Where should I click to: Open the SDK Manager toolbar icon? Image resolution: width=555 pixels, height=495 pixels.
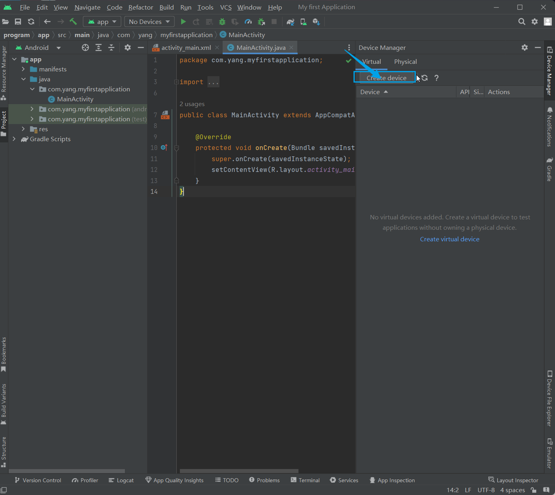[x=316, y=22]
